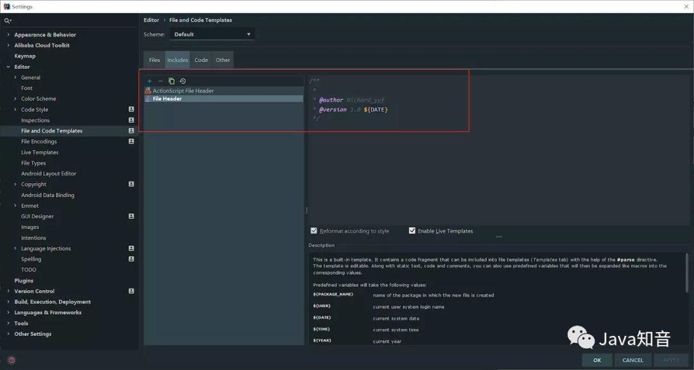Viewport: 694px width, 370px height.
Task: Open the Scheme dropdown showing Default
Action: pyautogui.click(x=211, y=33)
